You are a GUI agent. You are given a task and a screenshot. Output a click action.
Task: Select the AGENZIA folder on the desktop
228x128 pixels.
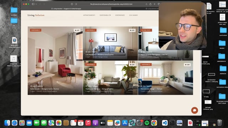pyautogui.click(x=223, y=68)
